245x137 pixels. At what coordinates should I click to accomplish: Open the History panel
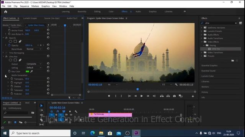click(x=204, y=92)
